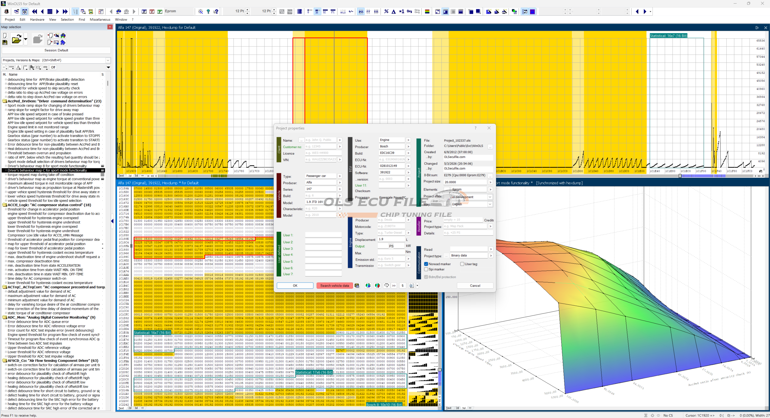Toggle the 16-bit display toolbar button

pyautogui.click(x=317, y=11)
